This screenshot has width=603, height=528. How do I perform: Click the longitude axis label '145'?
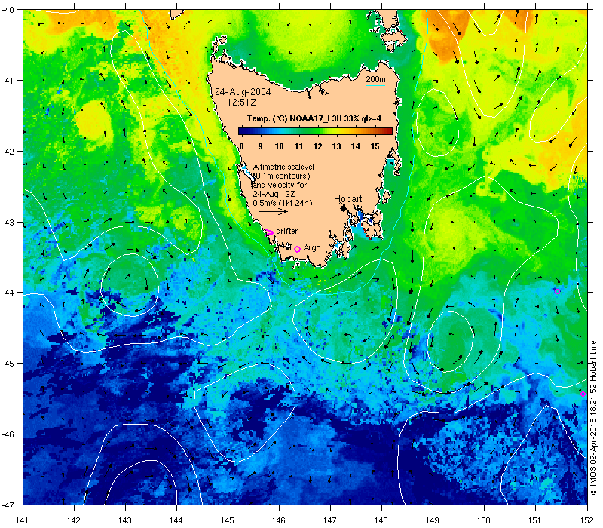[228, 521]
